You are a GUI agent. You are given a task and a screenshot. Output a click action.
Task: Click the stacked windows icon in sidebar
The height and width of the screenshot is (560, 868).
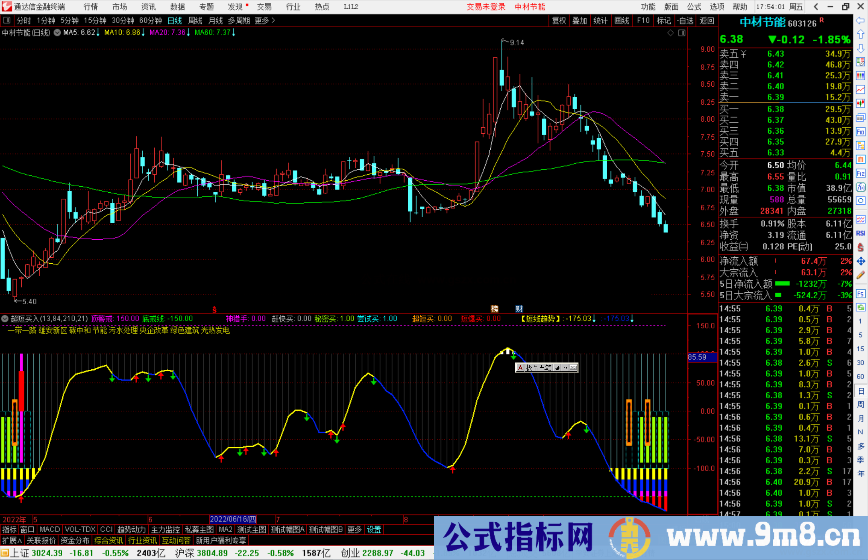[860, 118]
